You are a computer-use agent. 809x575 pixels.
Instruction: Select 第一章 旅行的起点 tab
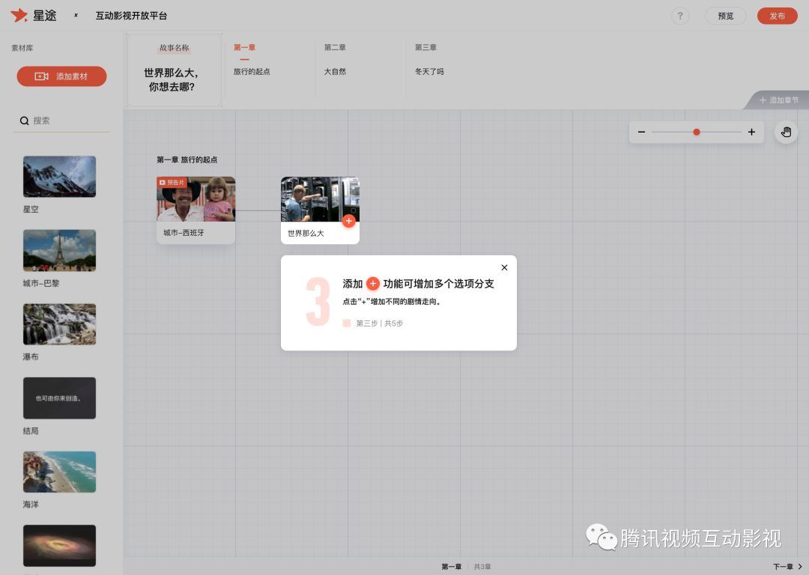(x=252, y=59)
